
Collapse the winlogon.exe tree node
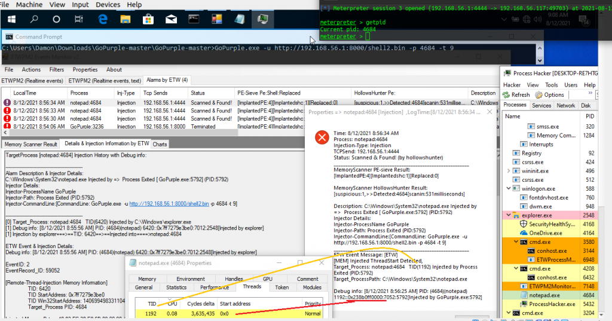click(509, 188)
